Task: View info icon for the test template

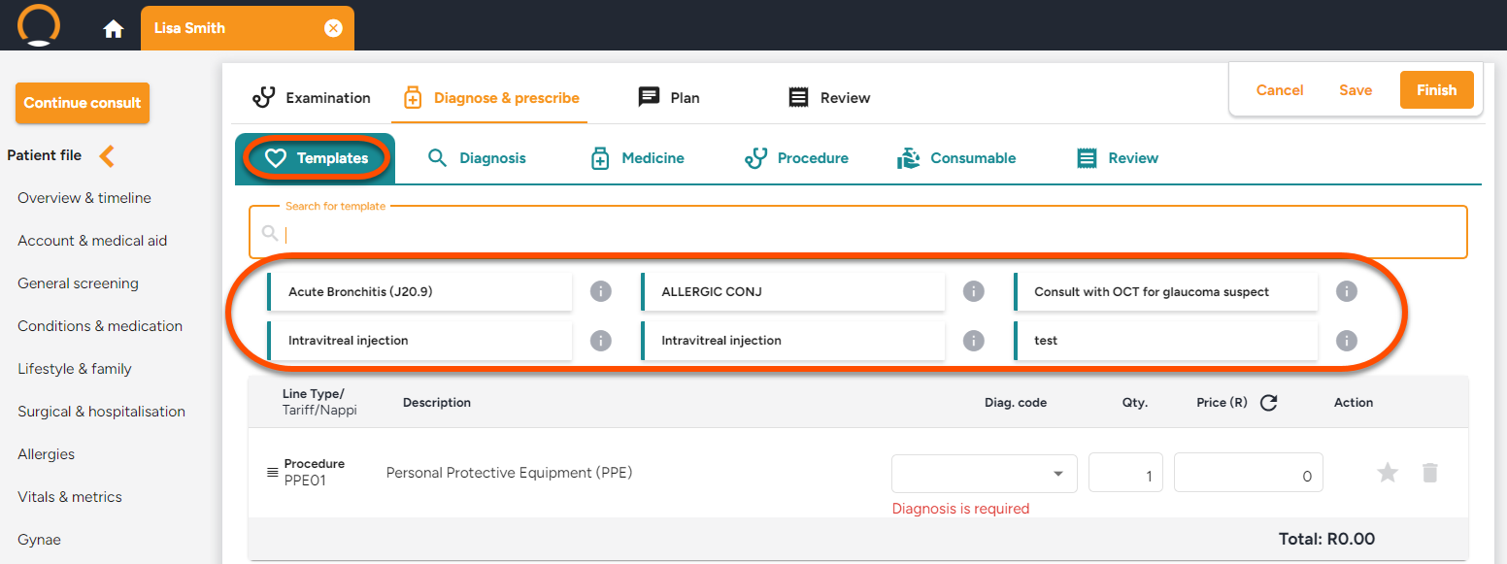Action: pyautogui.click(x=1346, y=341)
